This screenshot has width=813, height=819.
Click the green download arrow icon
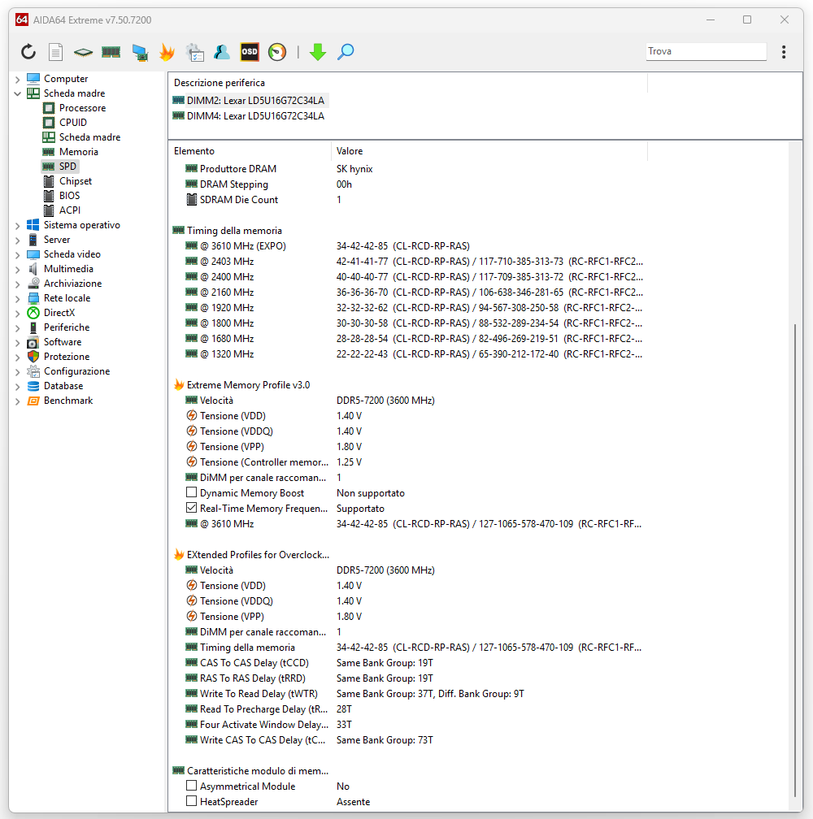318,52
